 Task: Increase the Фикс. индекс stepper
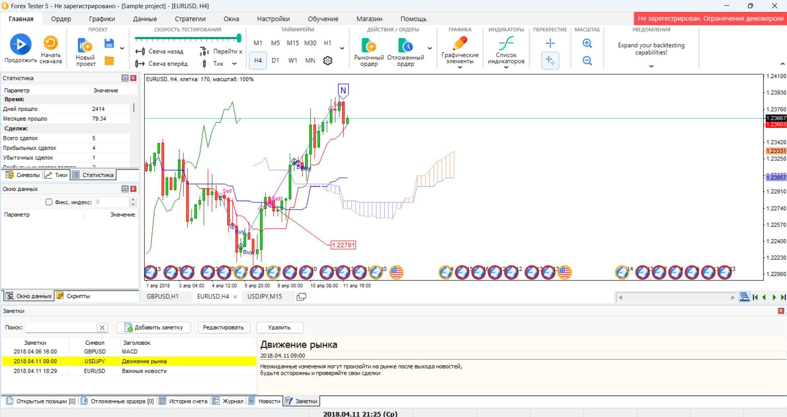133,199
